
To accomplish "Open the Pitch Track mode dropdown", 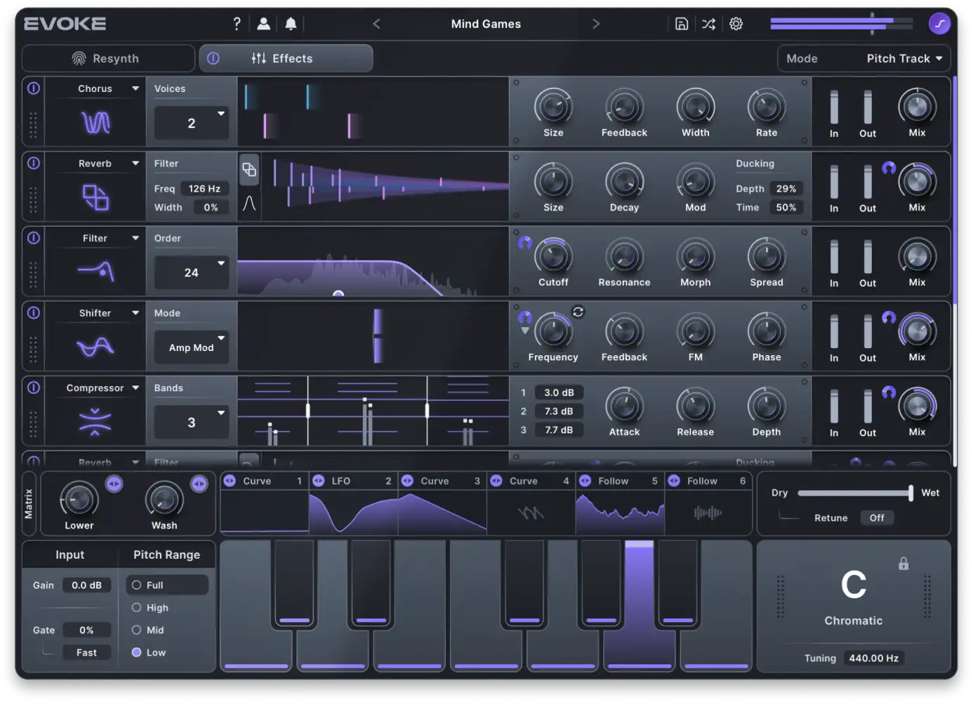I will (904, 58).
